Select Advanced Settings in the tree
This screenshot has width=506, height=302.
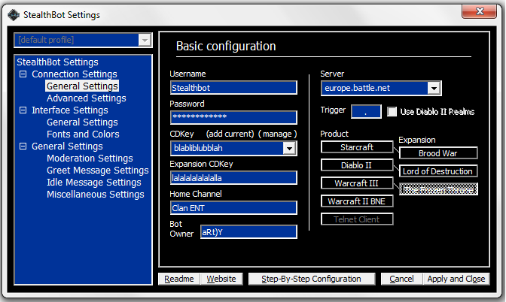pos(86,98)
